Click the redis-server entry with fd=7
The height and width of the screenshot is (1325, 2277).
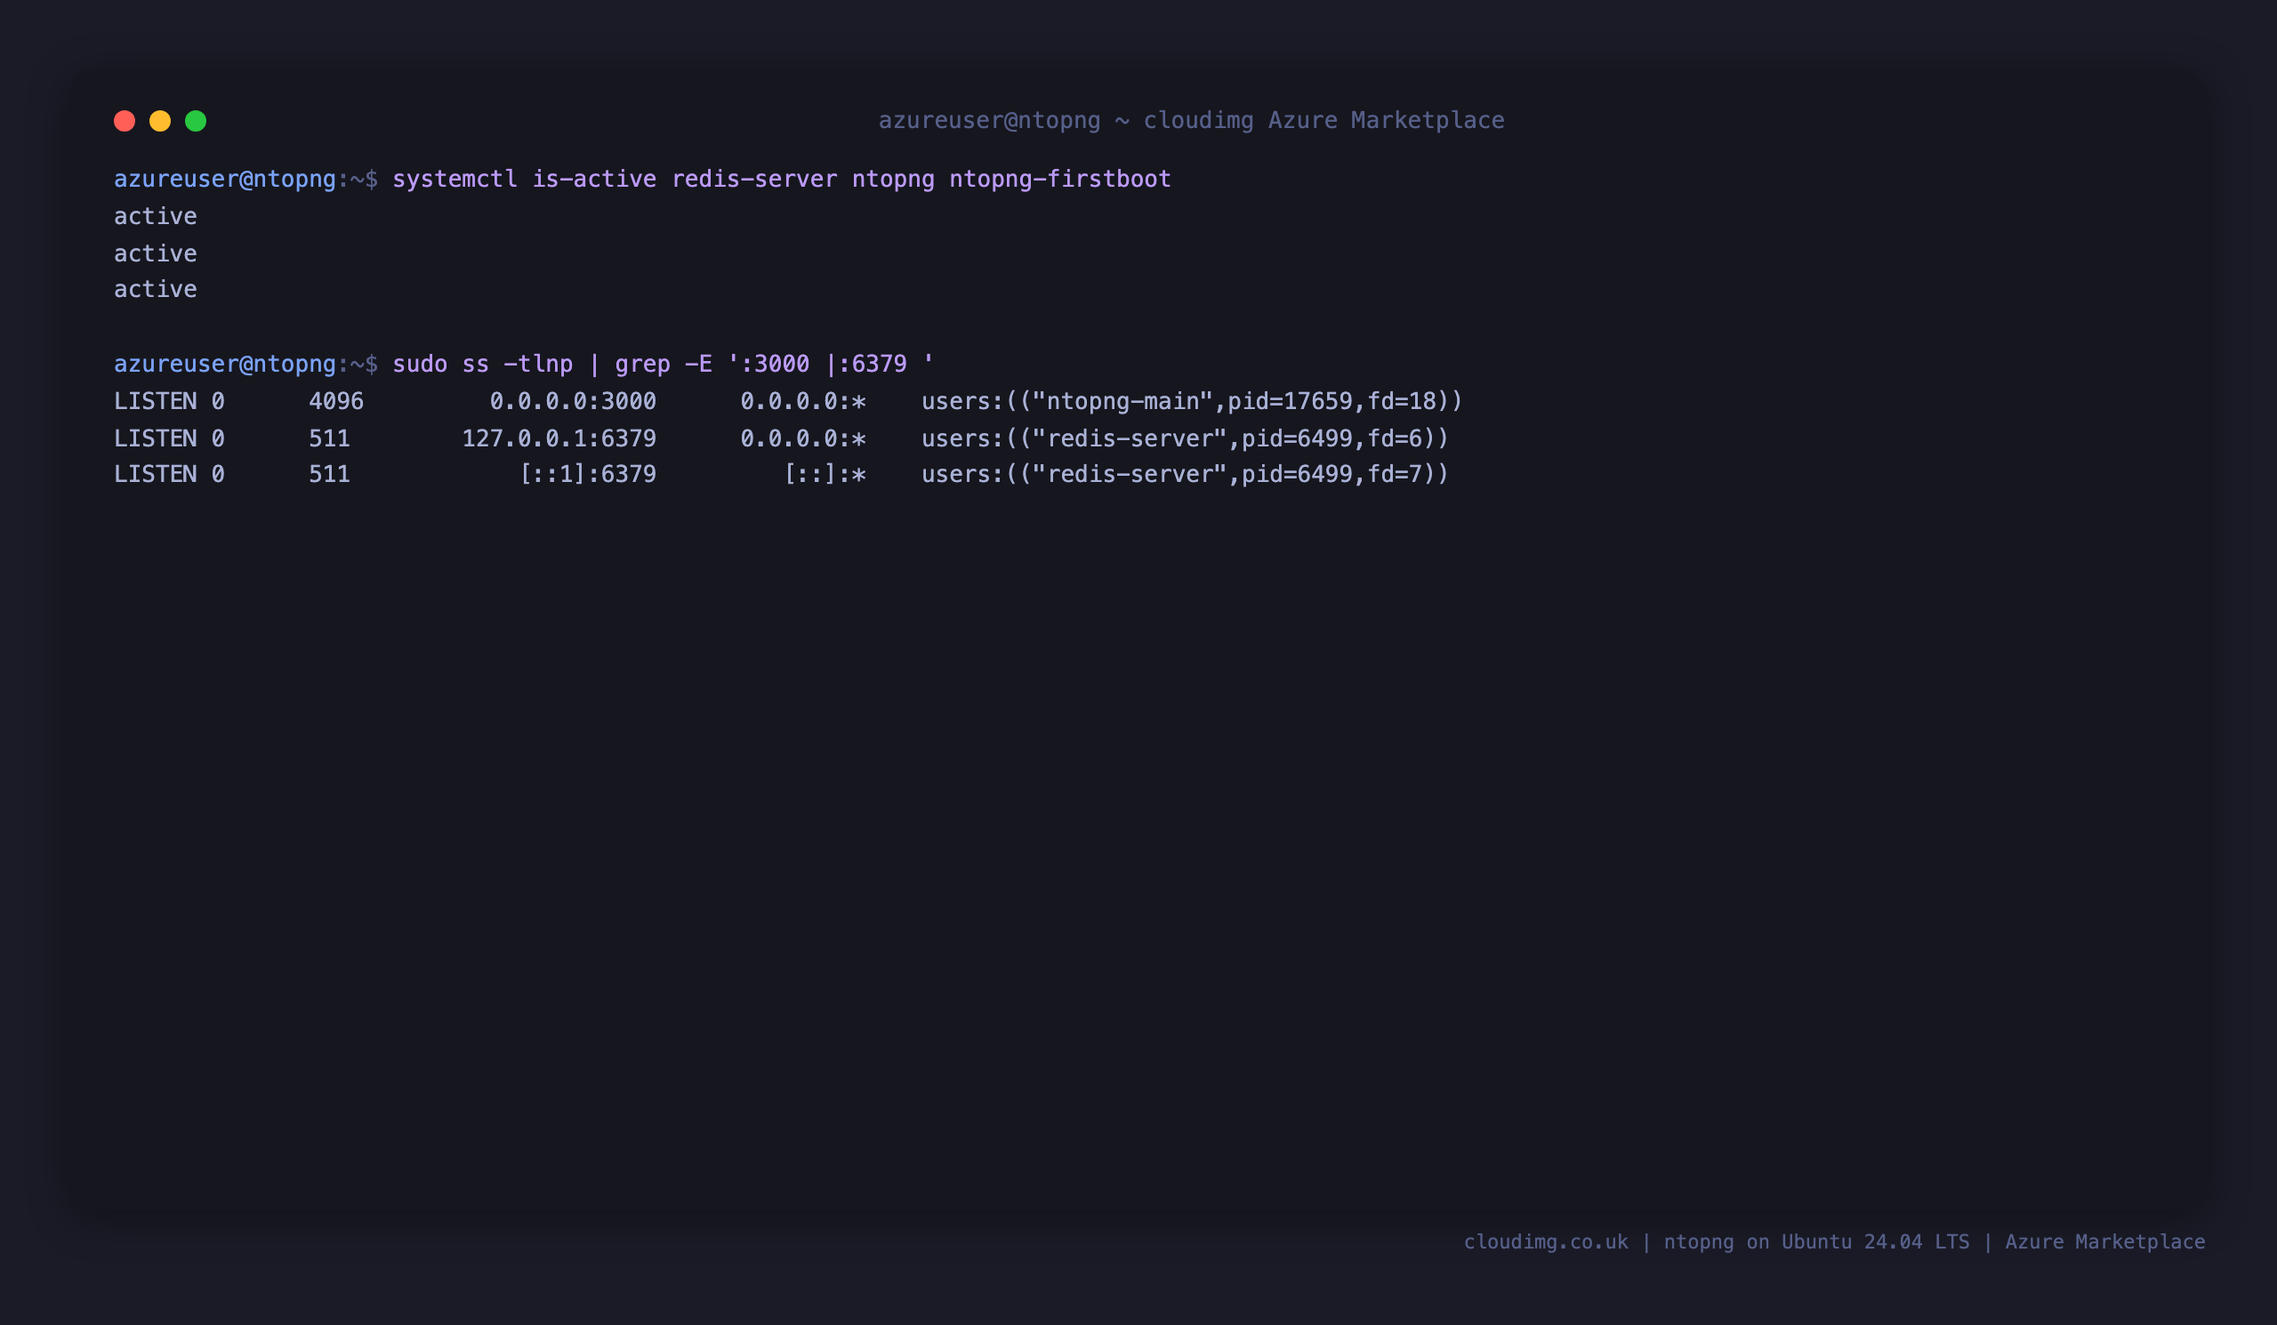click(1185, 474)
